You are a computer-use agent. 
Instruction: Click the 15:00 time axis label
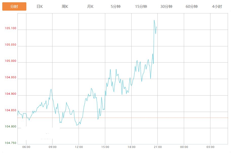(x=105, y=147)
